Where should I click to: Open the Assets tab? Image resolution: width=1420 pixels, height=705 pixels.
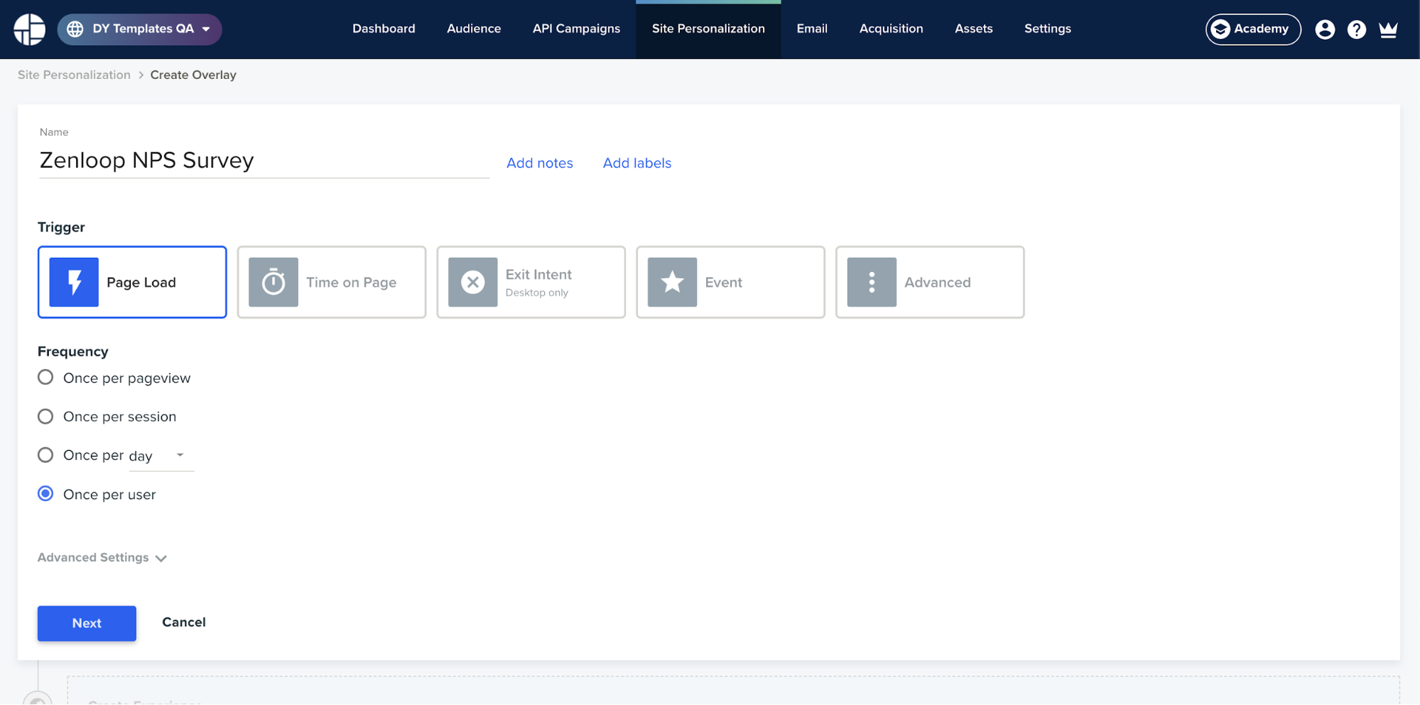tap(973, 29)
